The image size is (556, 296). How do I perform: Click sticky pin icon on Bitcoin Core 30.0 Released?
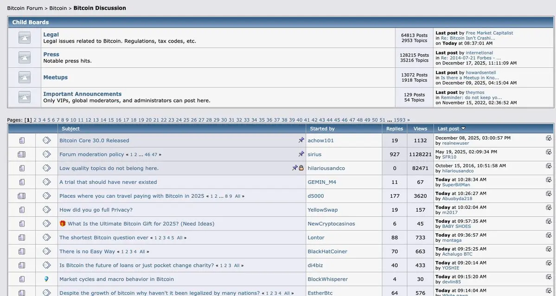coord(301,140)
